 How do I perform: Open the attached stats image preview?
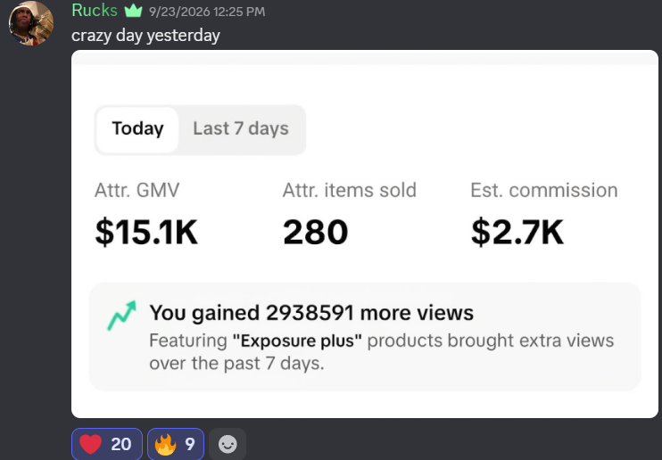(365, 234)
